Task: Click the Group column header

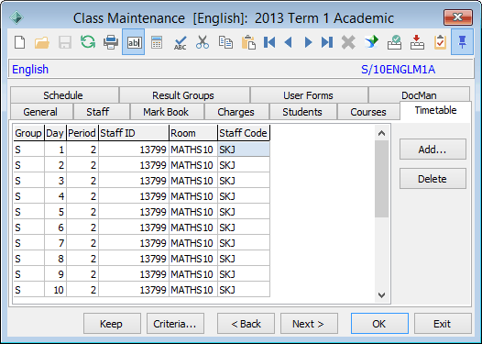Action: click(x=28, y=133)
